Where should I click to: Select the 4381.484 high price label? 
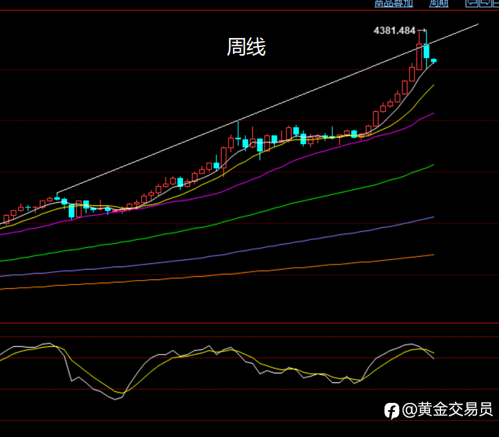click(395, 30)
